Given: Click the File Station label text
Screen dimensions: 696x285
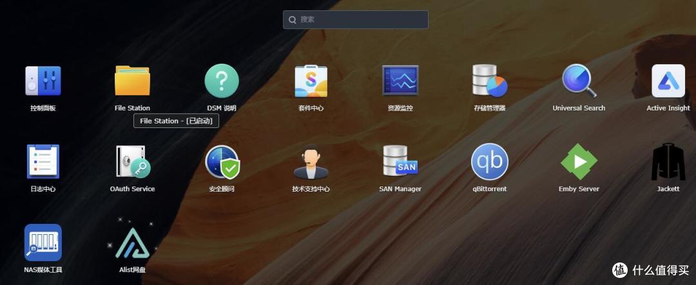Looking at the screenshot, I should click(x=132, y=108).
